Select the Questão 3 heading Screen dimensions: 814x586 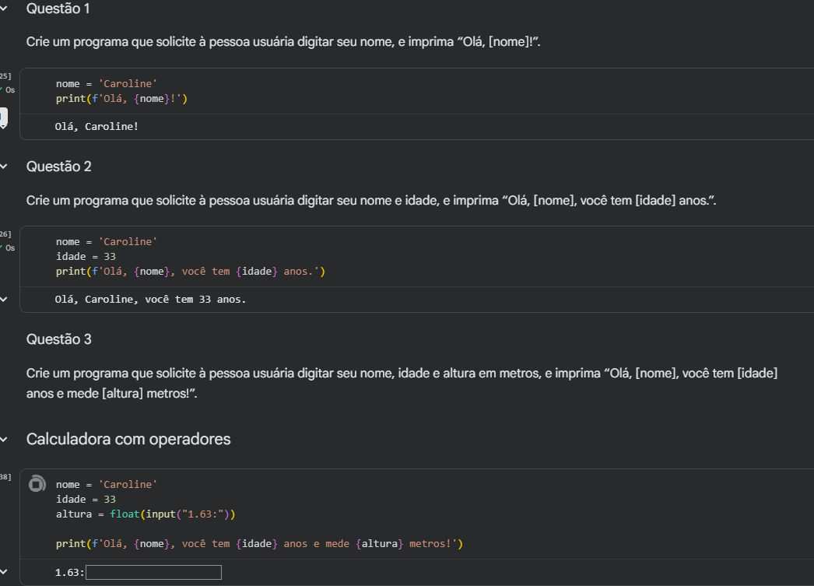coord(59,339)
